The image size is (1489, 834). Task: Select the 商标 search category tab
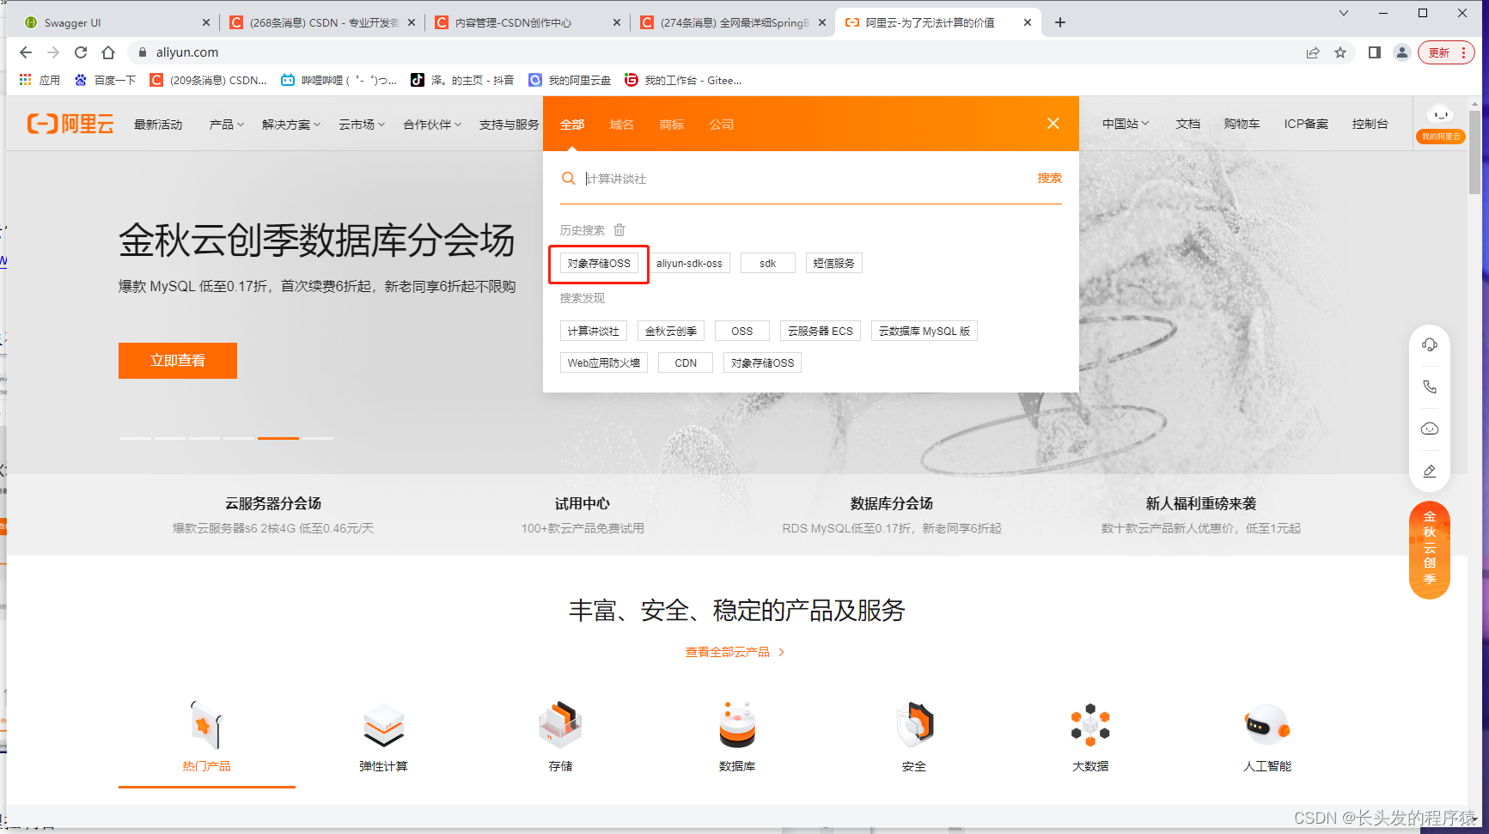pyautogui.click(x=672, y=125)
